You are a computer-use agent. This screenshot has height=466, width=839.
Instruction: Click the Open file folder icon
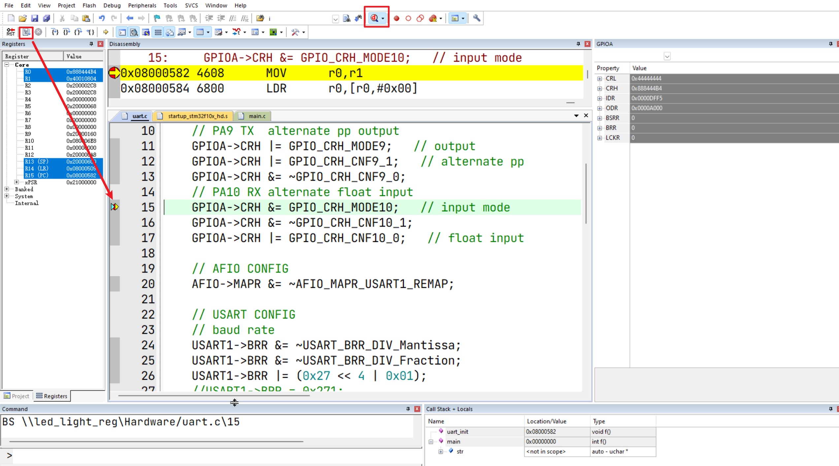tap(22, 18)
